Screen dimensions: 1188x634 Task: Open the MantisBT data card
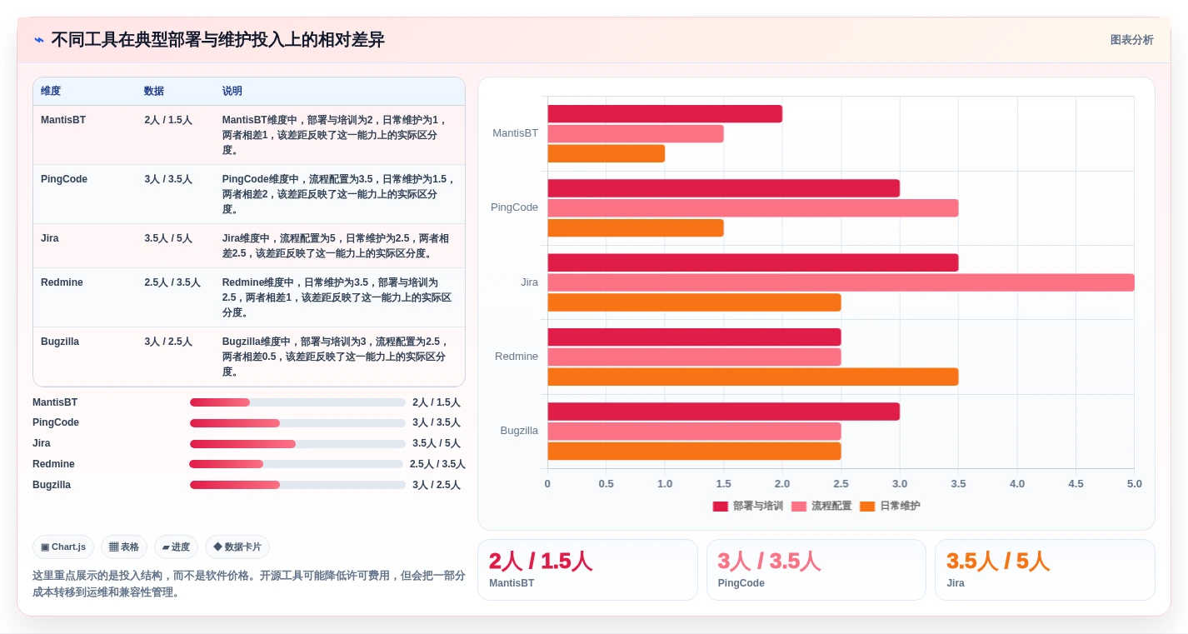click(587, 570)
